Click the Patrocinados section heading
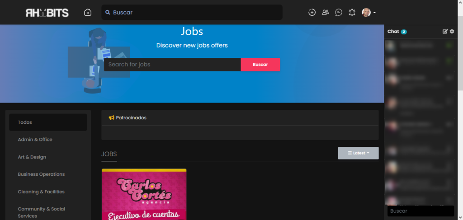The image size is (463, 220). point(131,117)
